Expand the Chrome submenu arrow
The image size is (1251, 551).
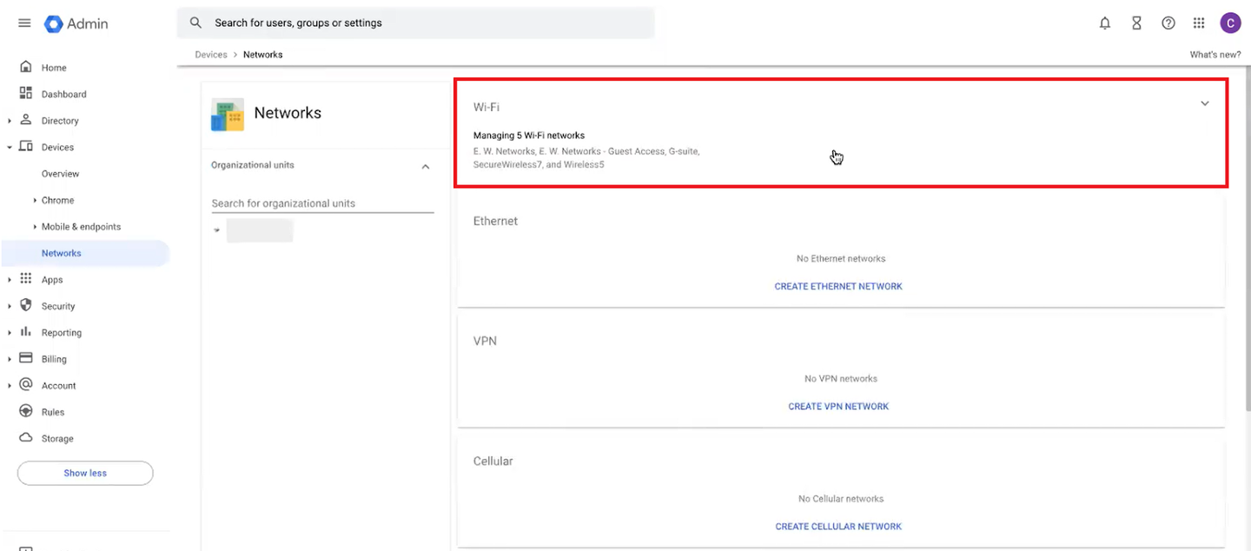click(x=35, y=201)
